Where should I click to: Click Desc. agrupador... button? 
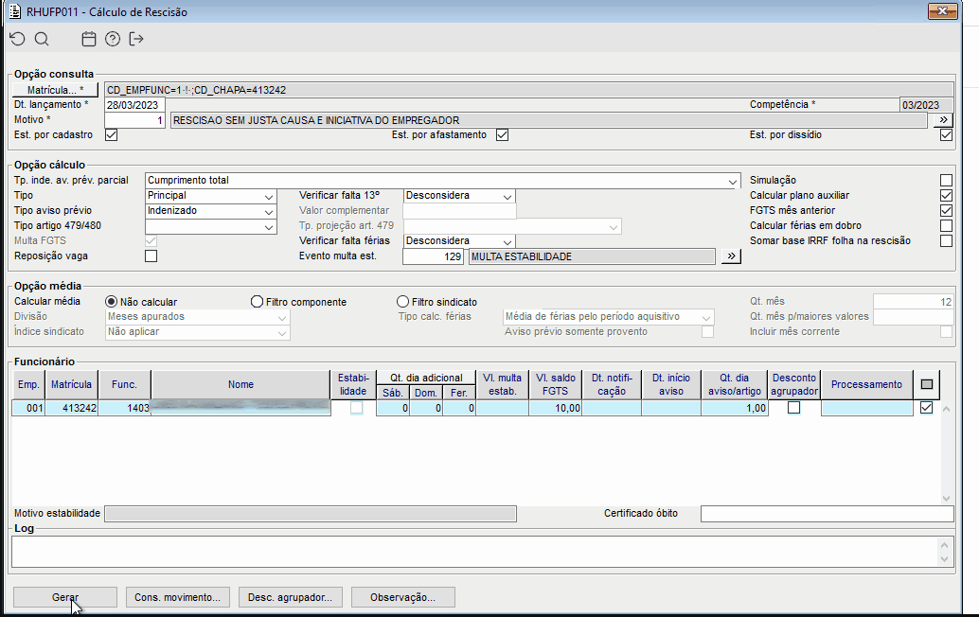(290, 597)
